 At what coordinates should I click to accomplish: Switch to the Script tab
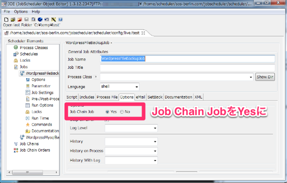click(x=72, y=97)
